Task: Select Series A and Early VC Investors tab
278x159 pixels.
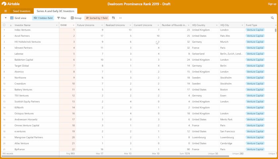Action: pyautogui.click(x=56, y=11)
